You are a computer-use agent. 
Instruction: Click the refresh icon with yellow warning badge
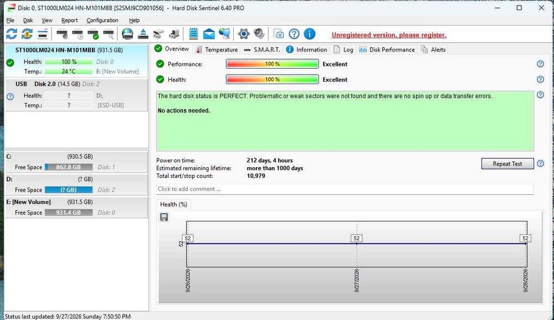pyautogui.click(x=27, y=34)
